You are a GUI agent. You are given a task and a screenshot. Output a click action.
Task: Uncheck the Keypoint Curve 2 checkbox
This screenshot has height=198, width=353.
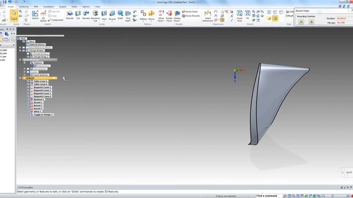point(28,90)
